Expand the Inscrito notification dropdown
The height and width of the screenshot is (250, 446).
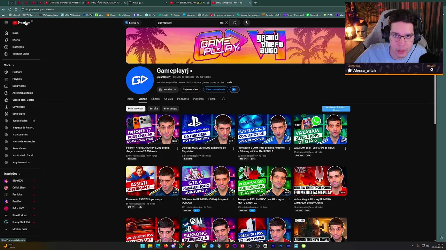[x=168, y=90]
